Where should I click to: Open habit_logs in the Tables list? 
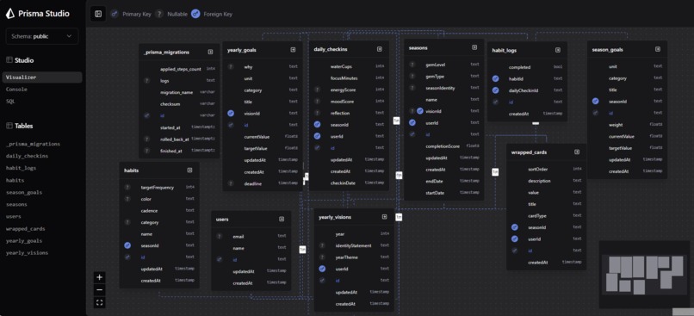tap(21, 168)
